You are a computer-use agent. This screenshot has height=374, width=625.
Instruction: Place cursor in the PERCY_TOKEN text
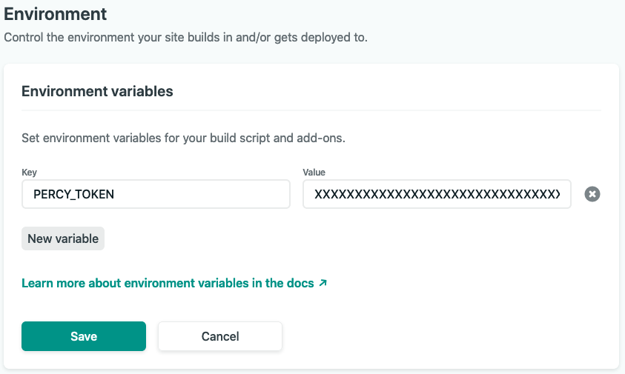[x=73, y=194]
